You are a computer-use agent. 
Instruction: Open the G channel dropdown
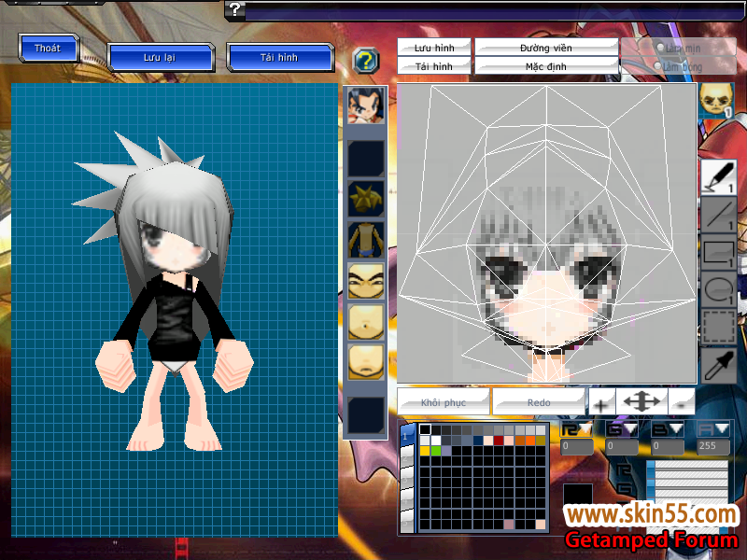pyautogui.click(x=621, y=429)
